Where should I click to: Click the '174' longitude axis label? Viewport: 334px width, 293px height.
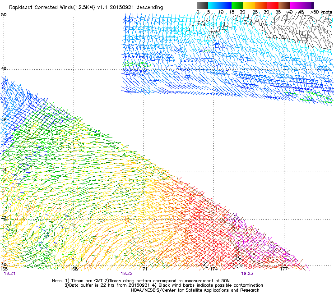(x=214, y=269)
